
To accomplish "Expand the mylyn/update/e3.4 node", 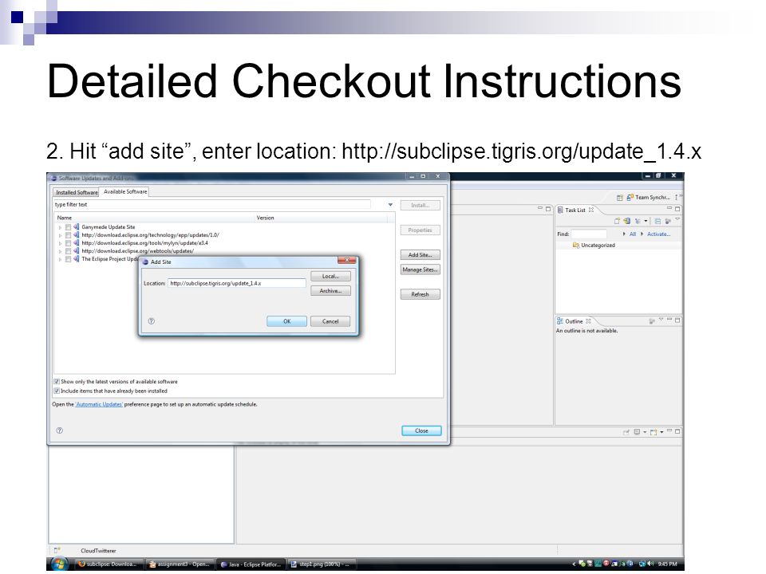I will pyautogui.click(x=61, y=243).
